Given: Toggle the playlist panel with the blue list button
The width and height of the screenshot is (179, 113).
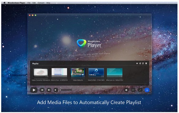Looking at the screenshot, I should [147, 90].
